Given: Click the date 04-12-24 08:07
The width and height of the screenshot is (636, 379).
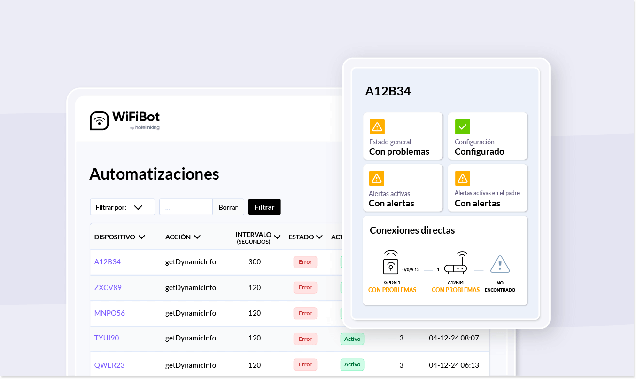Looking at the screenshot, I should coord(454,338).
